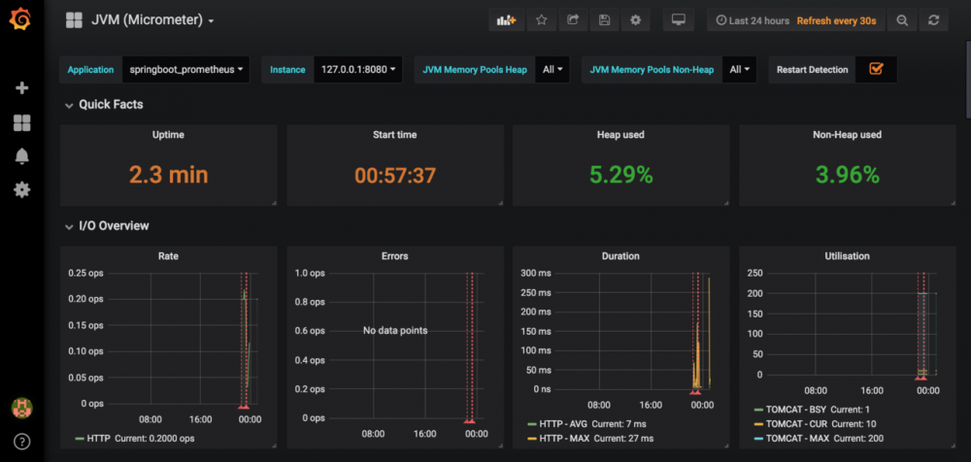Open dashboard settings gear in top bar
971x462 pixels.
click(x=636, y=20)
